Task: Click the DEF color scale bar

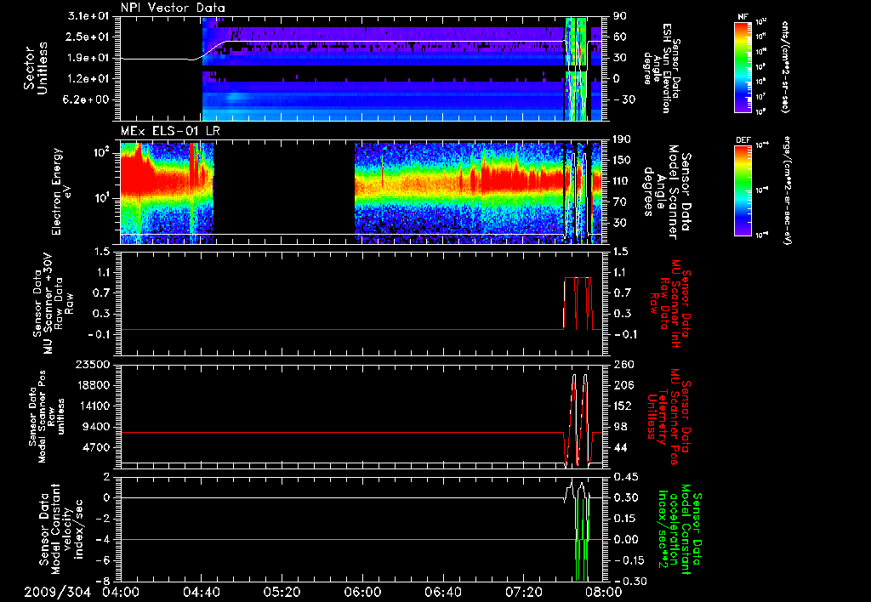Action: tap(743, 190)
